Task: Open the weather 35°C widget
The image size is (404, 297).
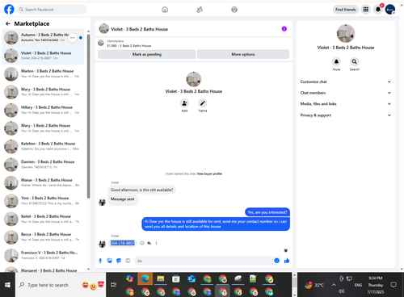Action: click(314, 285)
